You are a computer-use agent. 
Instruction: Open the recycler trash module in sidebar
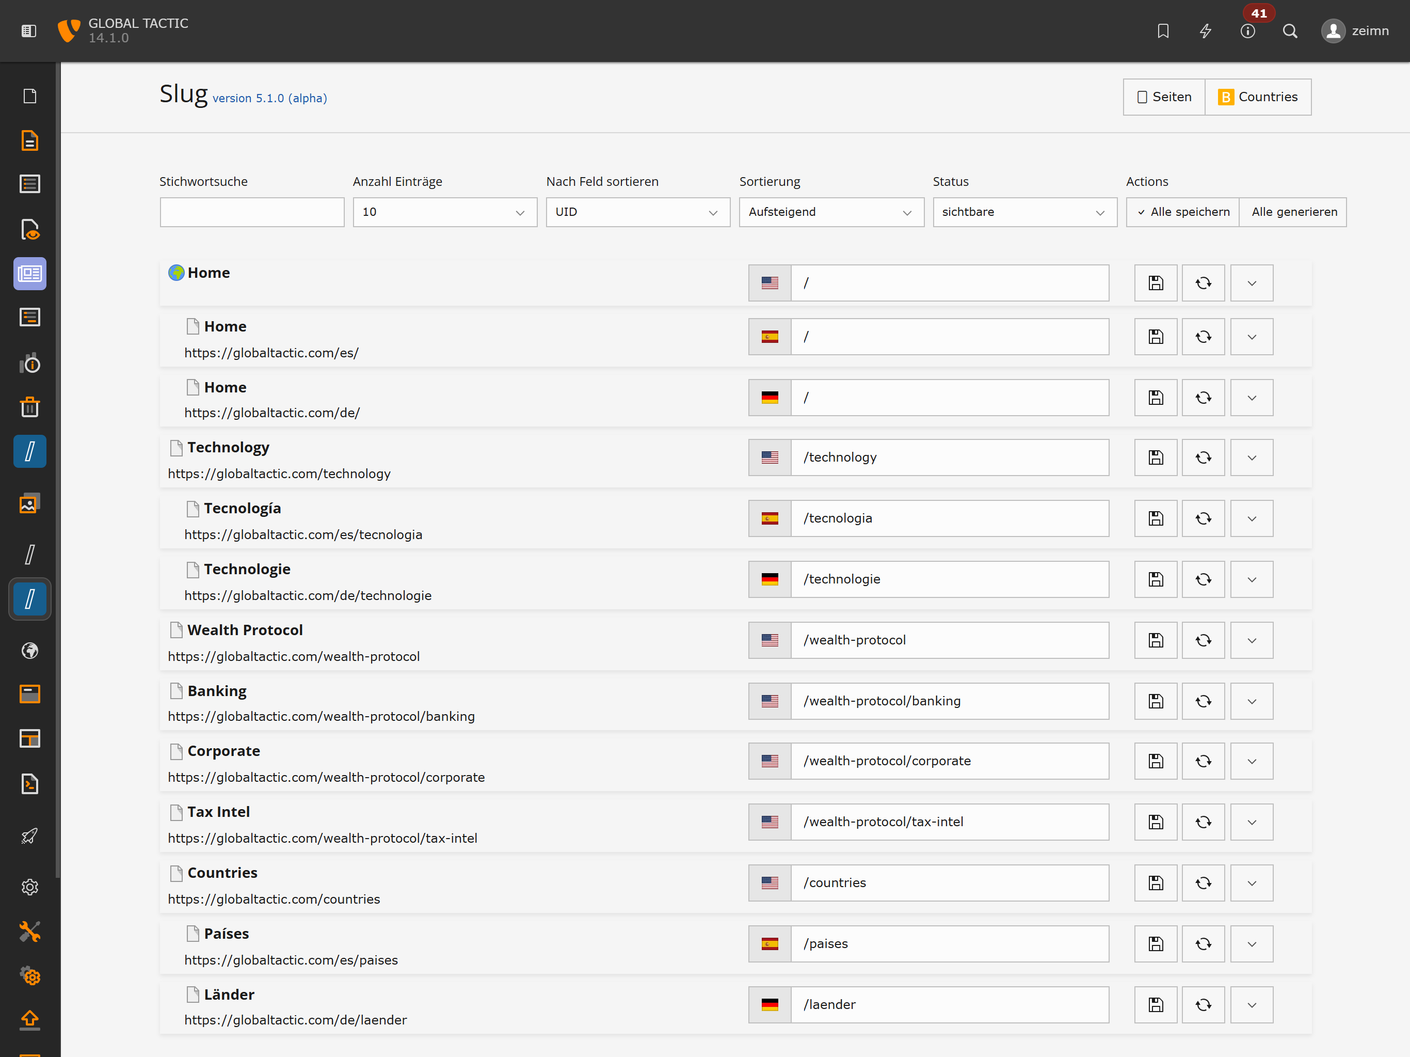(29, 407)
